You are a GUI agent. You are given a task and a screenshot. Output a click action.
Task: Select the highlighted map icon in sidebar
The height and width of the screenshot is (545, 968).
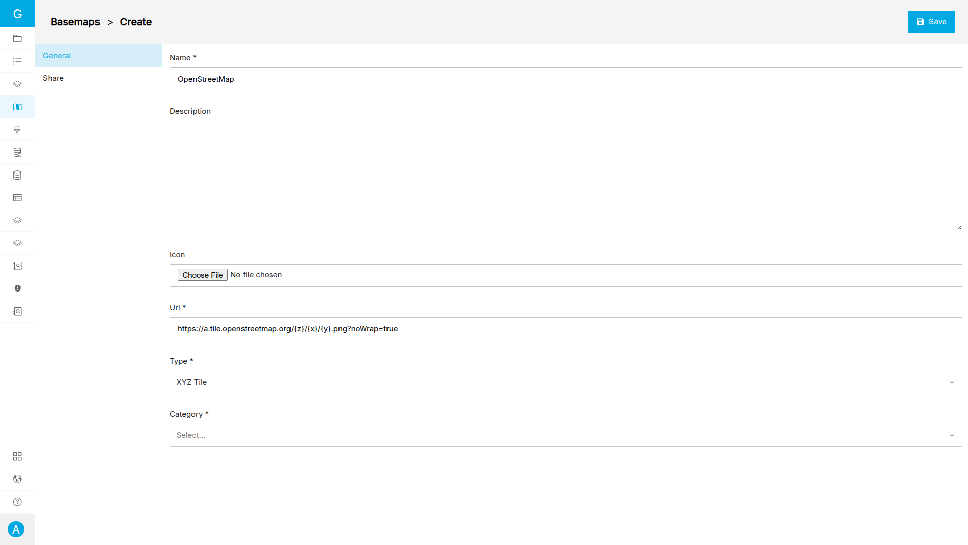tap(17, 107)
